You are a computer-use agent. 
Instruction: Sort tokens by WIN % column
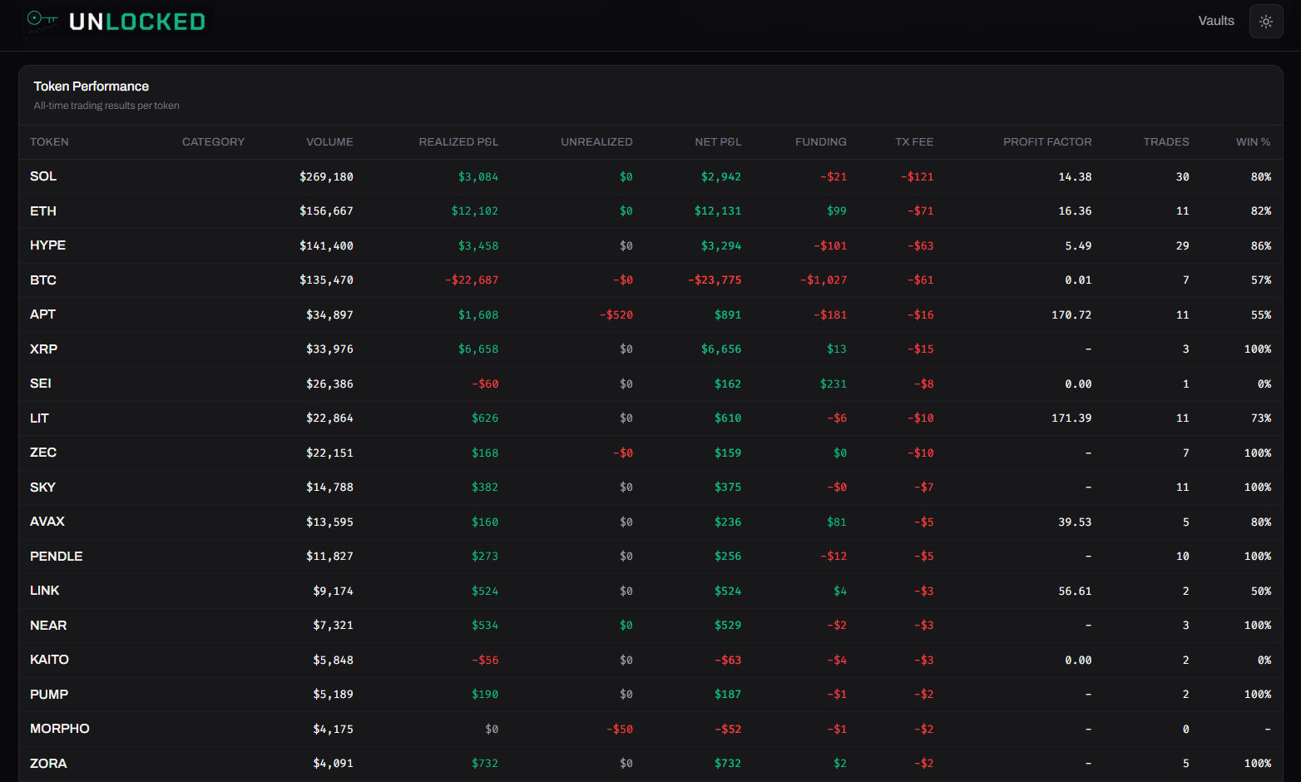(1253, 141)
